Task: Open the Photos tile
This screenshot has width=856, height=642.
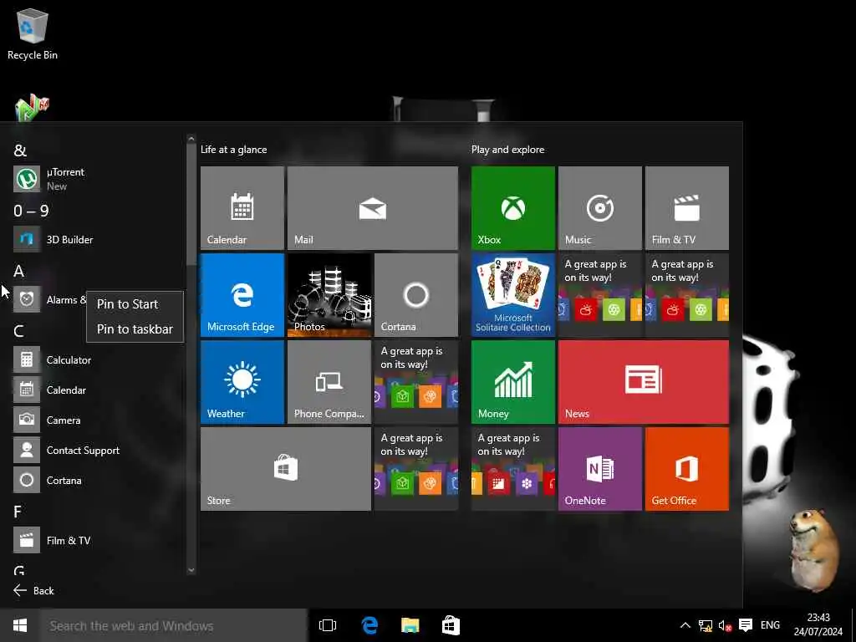Action: (x=329, y=295)
